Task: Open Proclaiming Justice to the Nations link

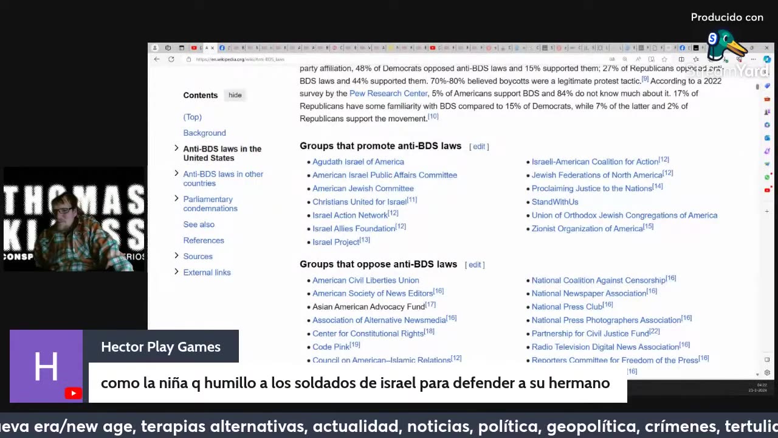Action: (592, 189)
